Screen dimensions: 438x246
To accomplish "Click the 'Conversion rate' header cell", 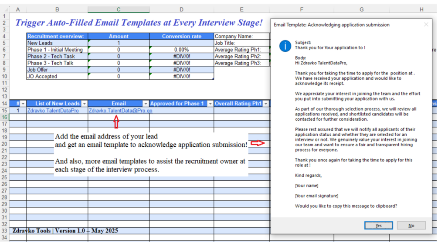I will click(x=182, y=36).
